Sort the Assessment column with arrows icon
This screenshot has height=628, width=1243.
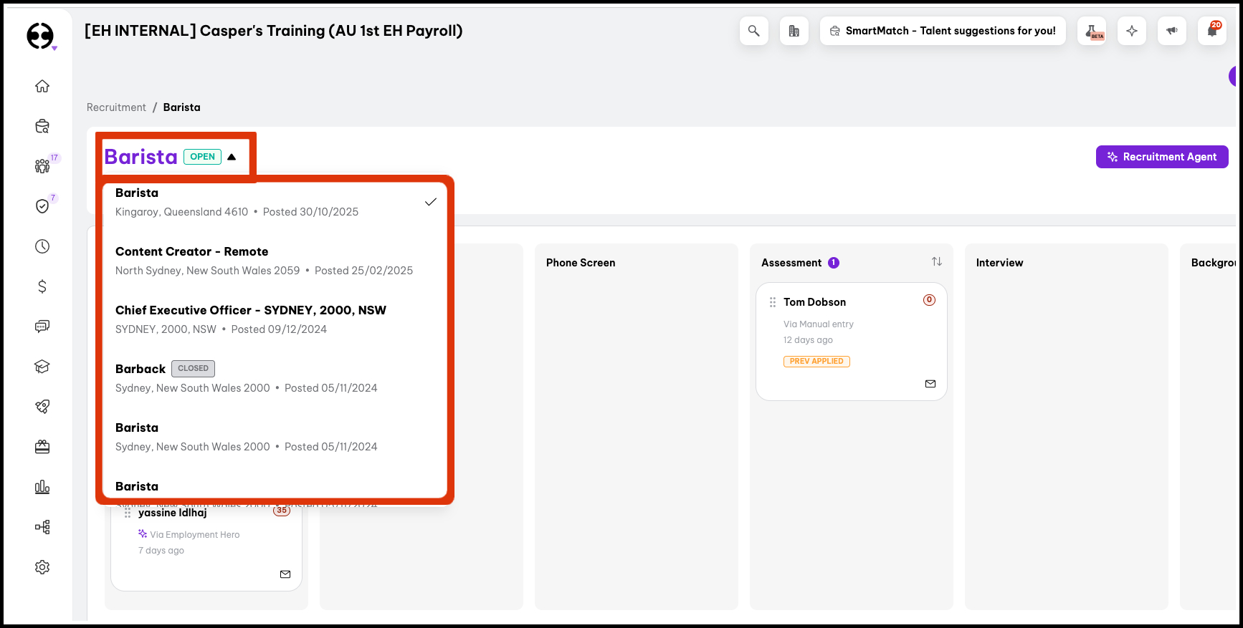click(x=936, y=262)
